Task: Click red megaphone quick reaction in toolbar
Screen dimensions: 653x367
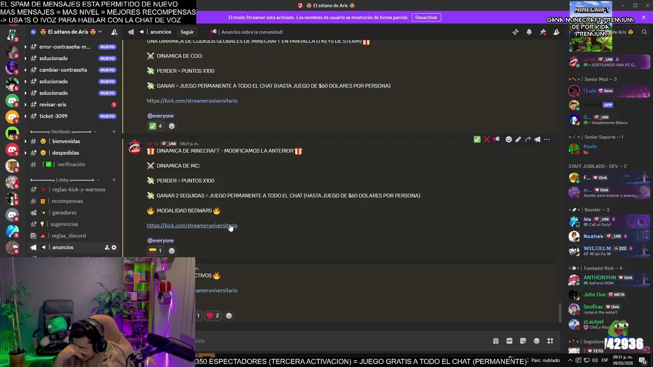Action: click(x=496, y=139)
